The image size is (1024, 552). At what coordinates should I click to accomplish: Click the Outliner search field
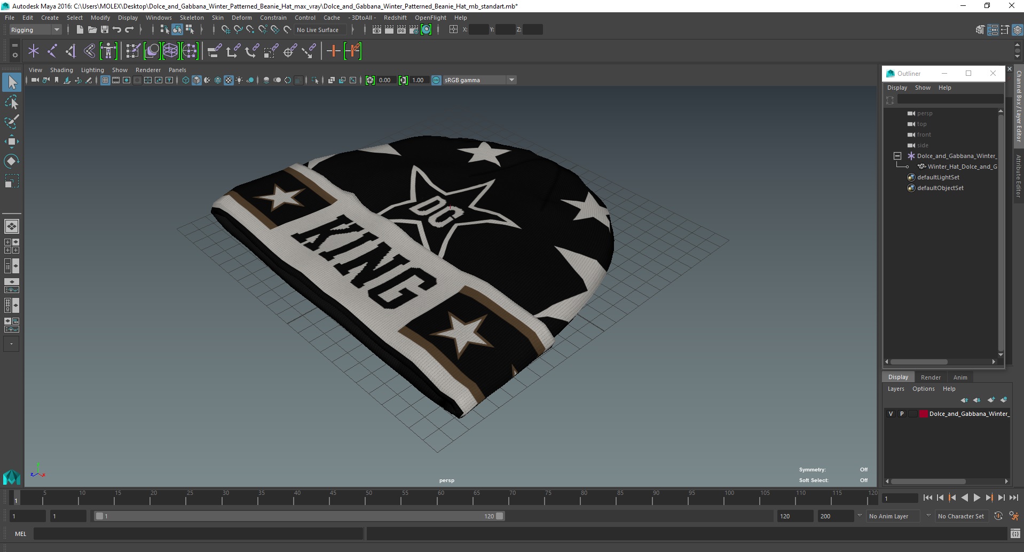[949, 99]
